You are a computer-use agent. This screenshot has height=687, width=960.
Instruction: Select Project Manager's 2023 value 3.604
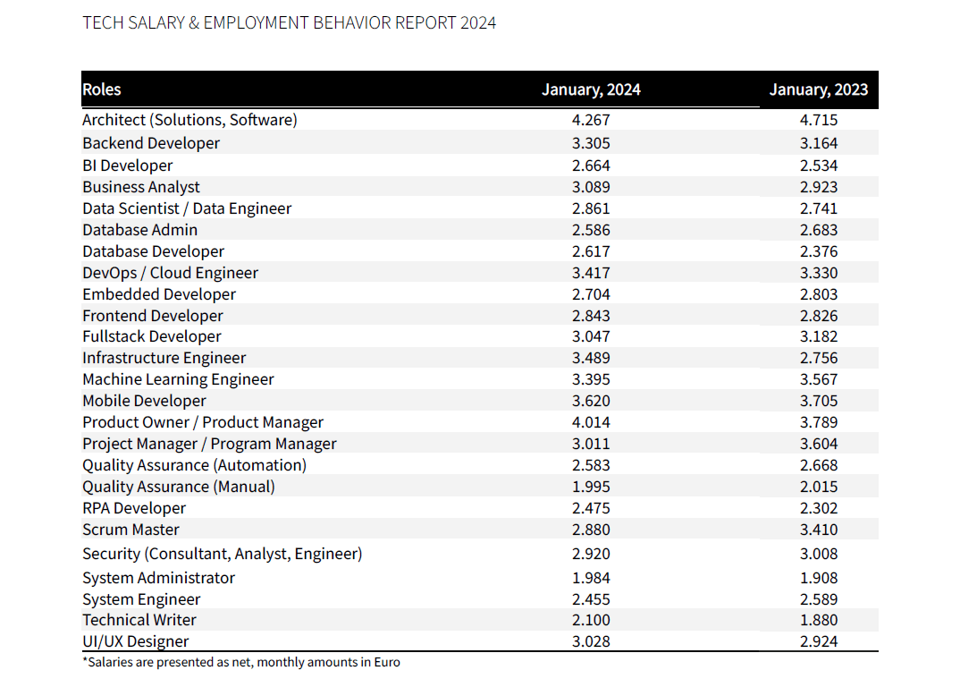tap(819, 445)
